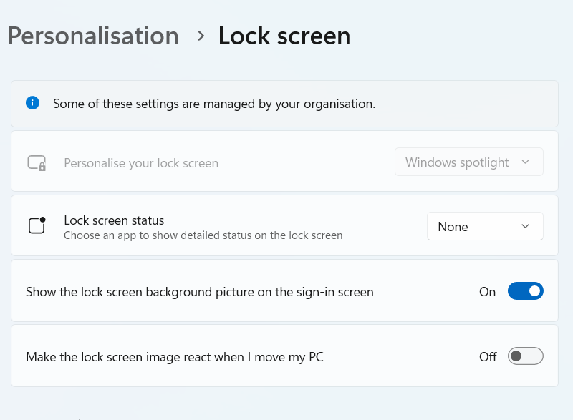Open the Lock screen status None dropdown
Viewport: 573px width, 420px height.
[485, 226]
